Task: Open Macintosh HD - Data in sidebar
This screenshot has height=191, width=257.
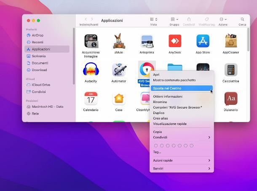Action: pos(47,106)
